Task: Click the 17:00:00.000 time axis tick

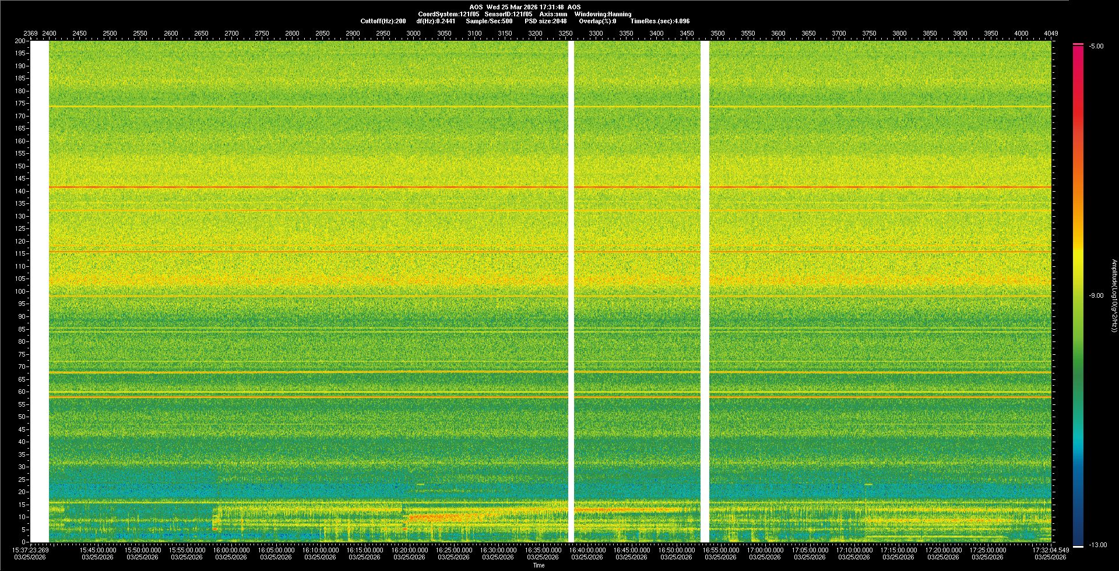Action: click(x=765, y=549)
